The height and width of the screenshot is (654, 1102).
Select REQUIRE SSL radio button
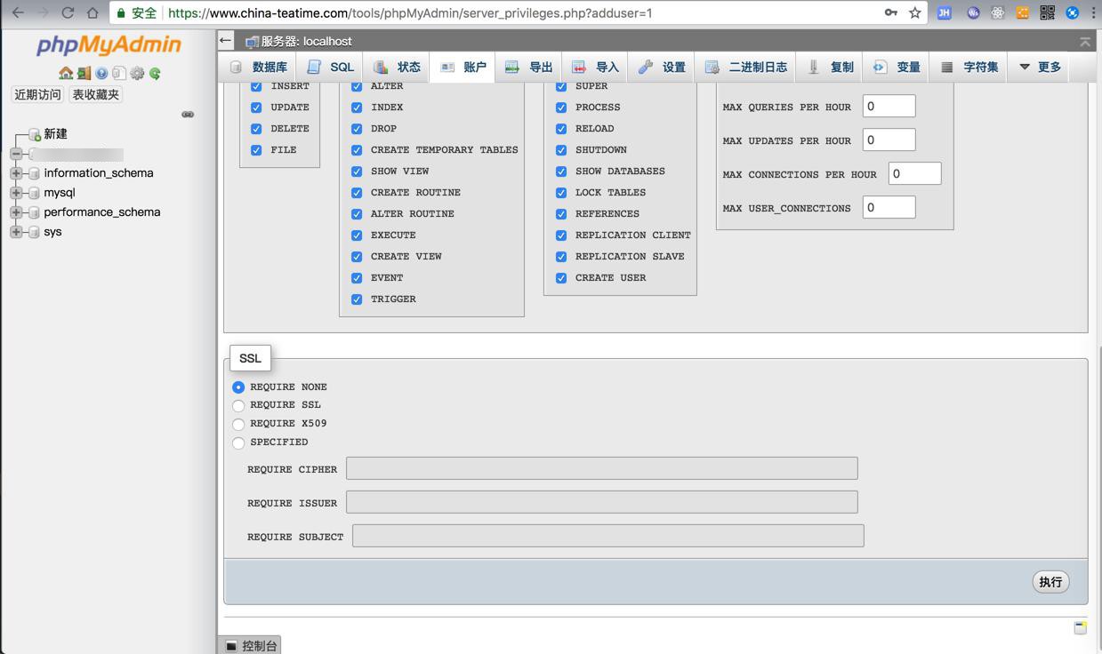tap(238, 406)
